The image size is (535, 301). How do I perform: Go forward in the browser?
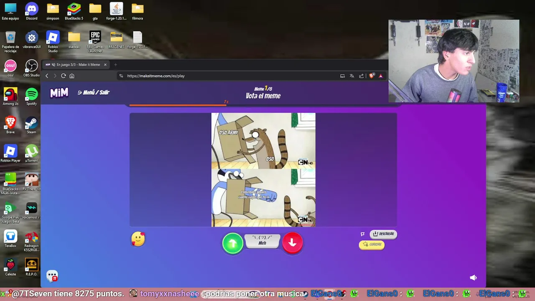(x=55, y=76)
